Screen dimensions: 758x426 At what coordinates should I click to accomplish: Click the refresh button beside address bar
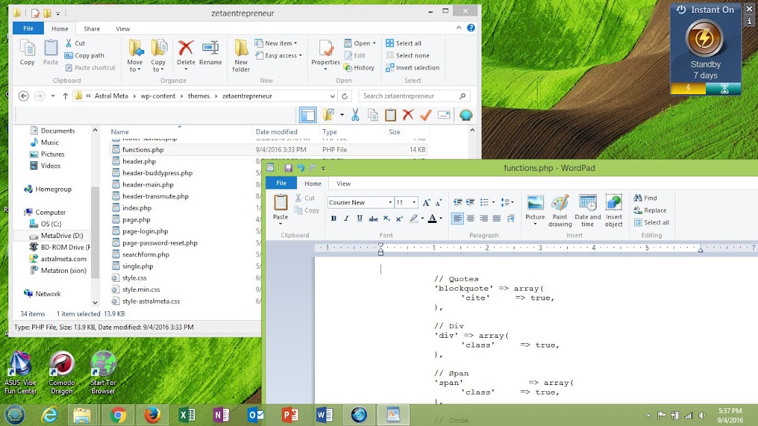tap(345, 96)
